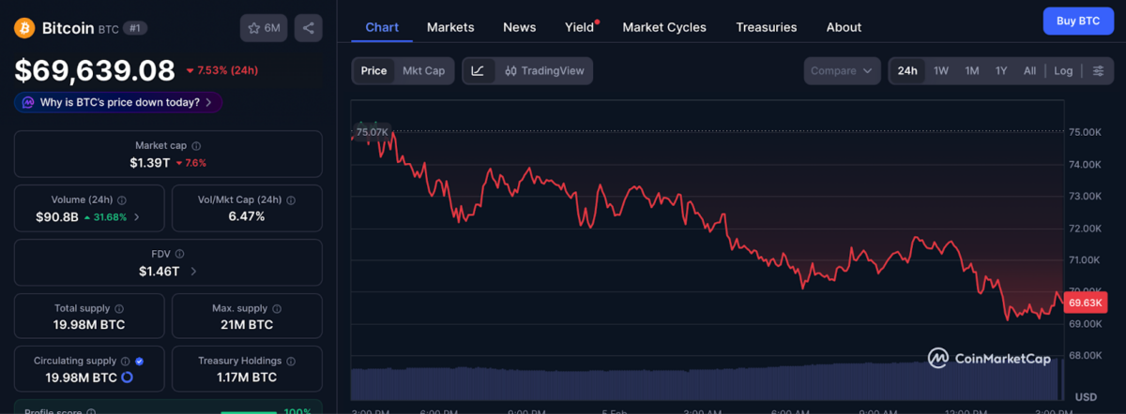Select the All time range

coord(1029,71)
